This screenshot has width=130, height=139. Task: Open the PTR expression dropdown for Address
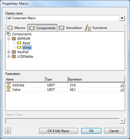tap(122, 85)
